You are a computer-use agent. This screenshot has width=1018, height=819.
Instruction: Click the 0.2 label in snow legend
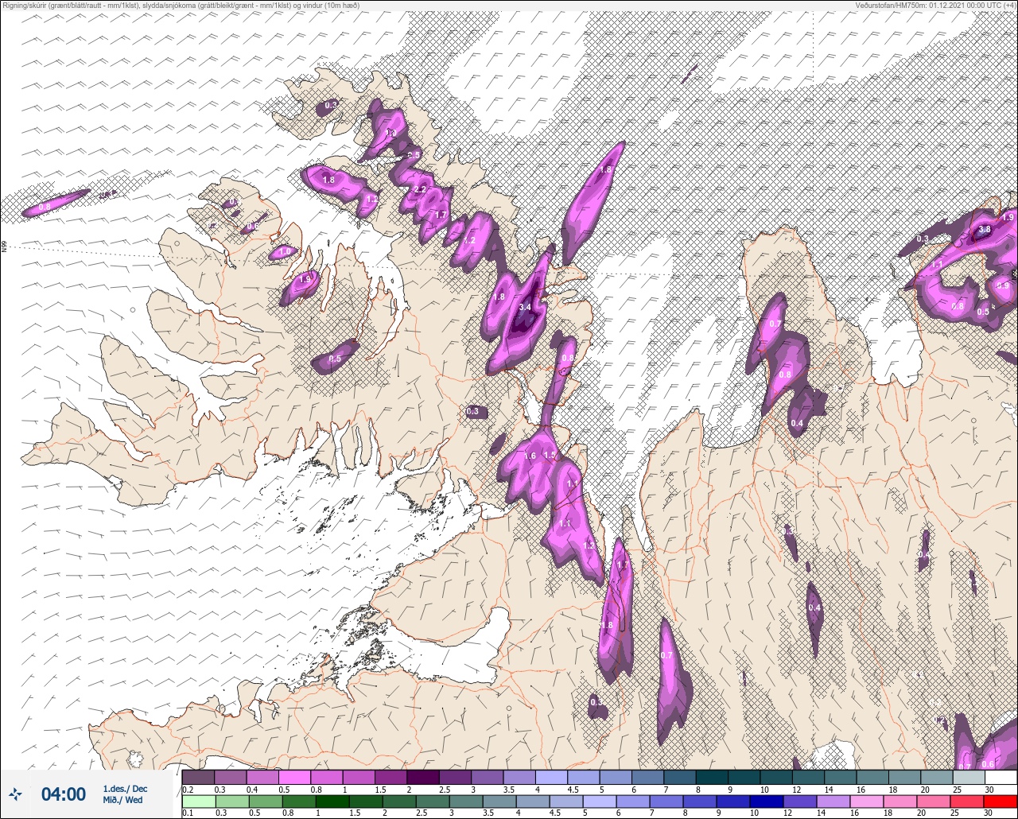(x=188, y=789)
